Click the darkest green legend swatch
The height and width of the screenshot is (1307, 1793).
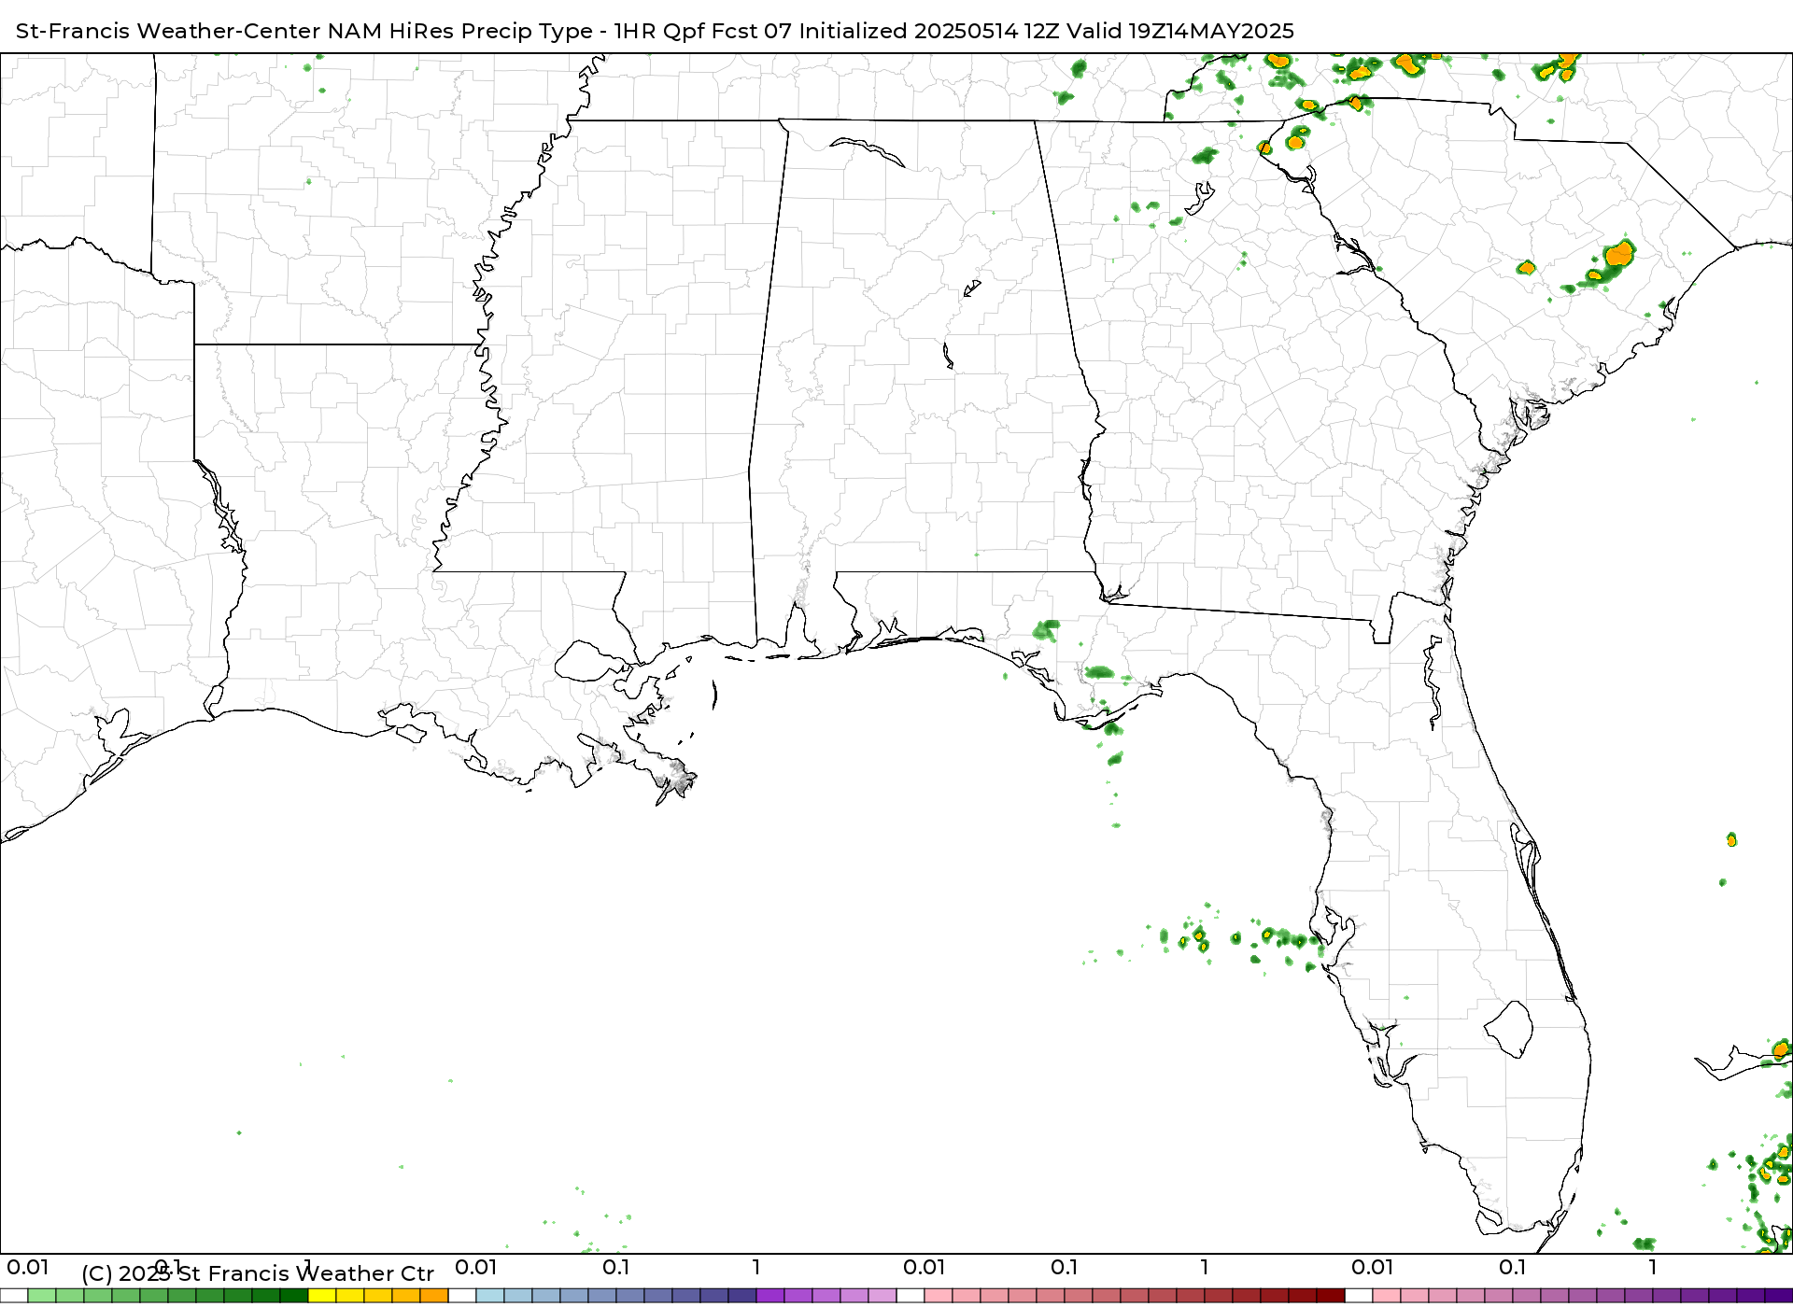click(294, 1296)
